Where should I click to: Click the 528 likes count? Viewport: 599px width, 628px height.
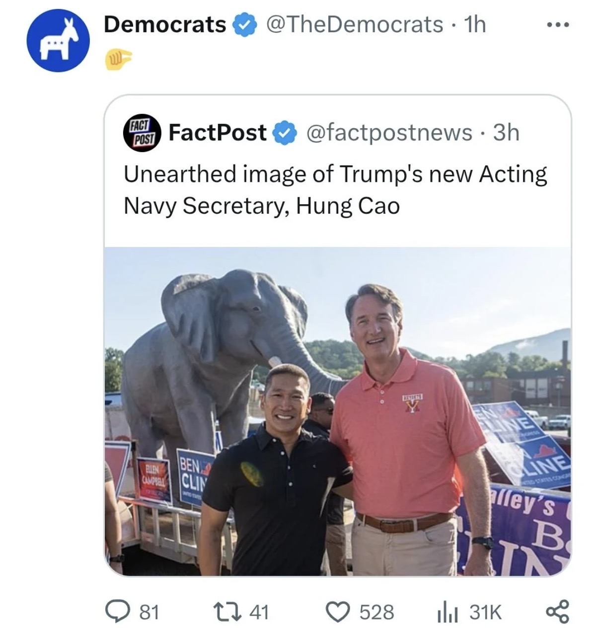[377, 612]
